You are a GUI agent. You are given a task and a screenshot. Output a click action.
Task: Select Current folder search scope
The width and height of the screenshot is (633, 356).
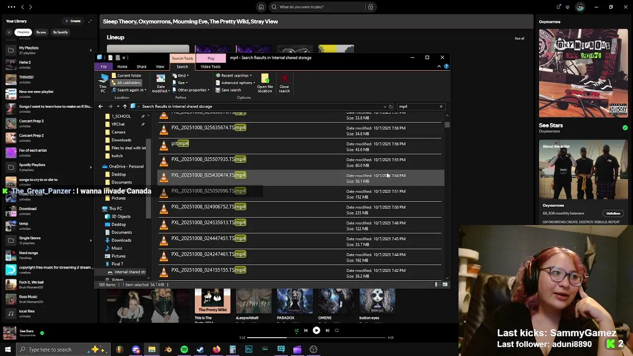(x=127, y=76)
